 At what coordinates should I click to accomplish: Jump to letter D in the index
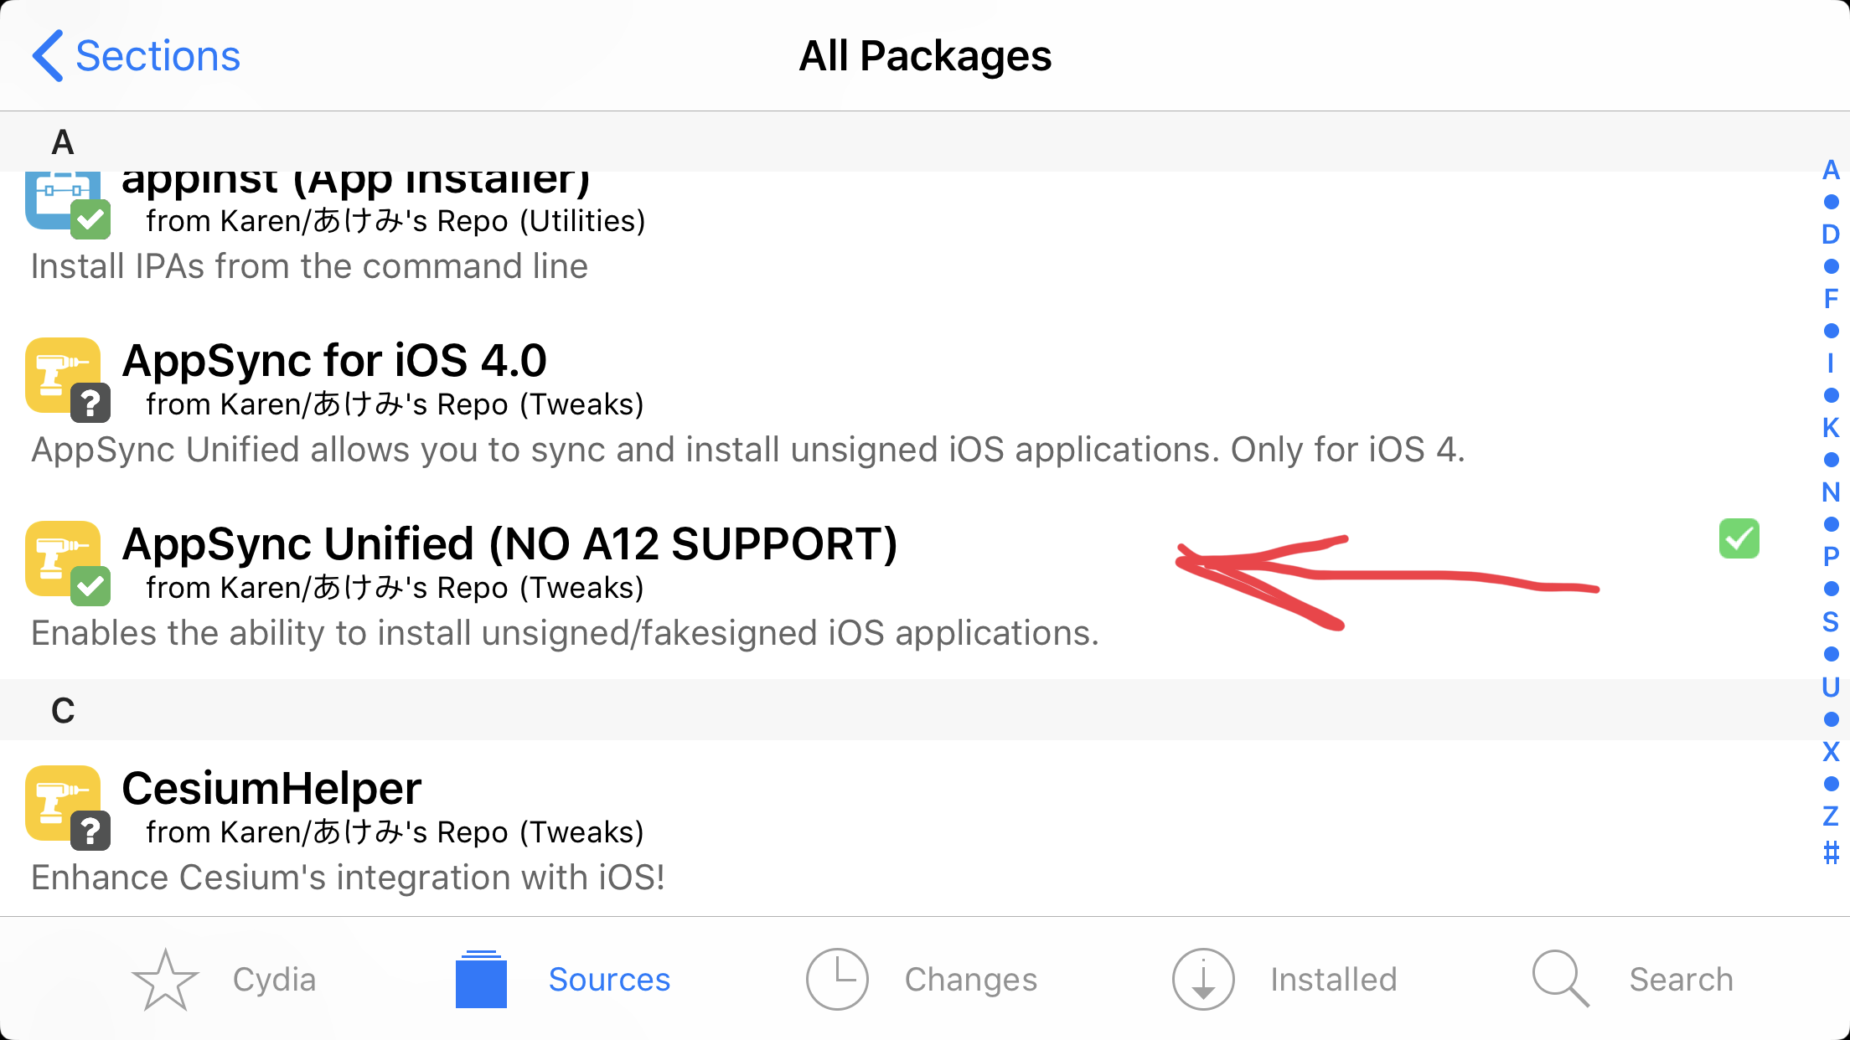coord(1831,234)
